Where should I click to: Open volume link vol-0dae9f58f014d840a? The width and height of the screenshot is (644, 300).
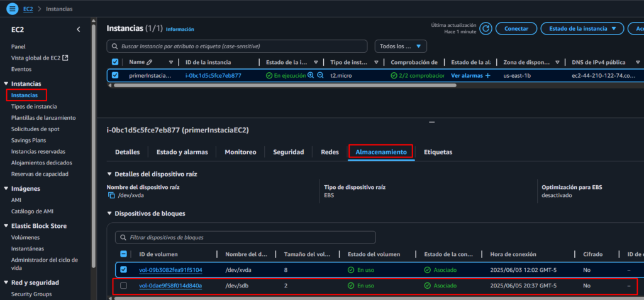click(170, 286)
